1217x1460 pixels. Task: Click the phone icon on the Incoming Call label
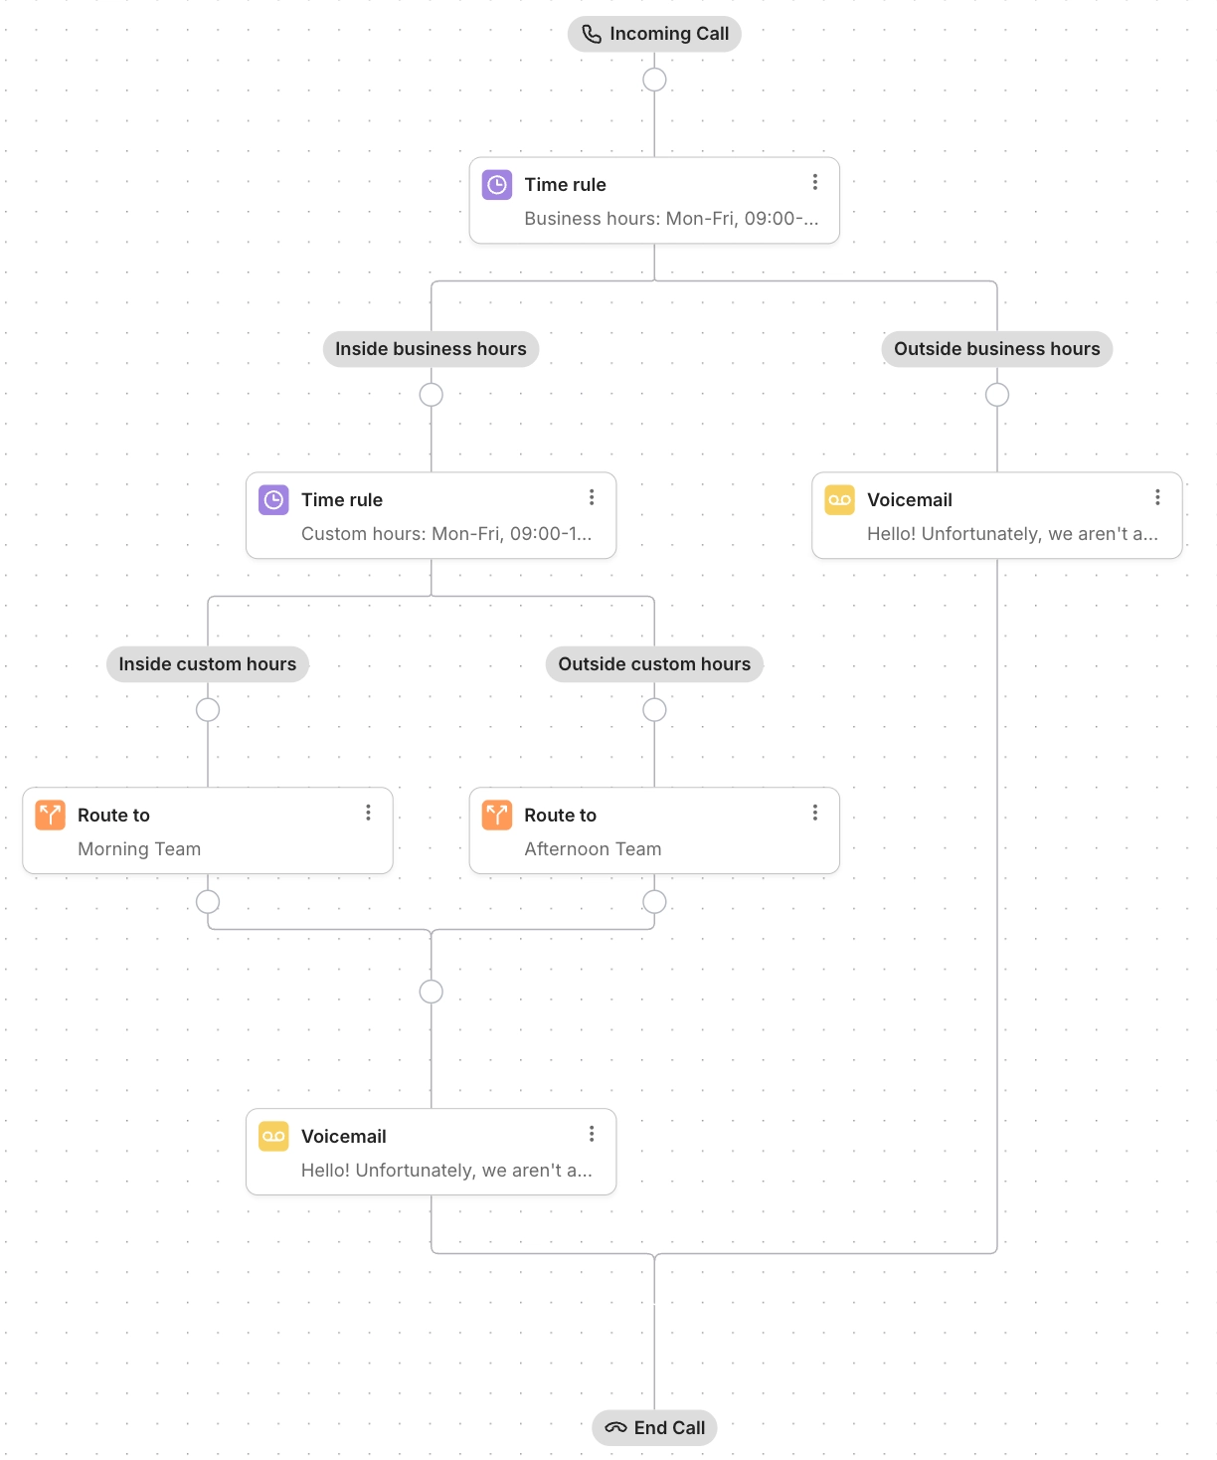(x=591, y=33)
